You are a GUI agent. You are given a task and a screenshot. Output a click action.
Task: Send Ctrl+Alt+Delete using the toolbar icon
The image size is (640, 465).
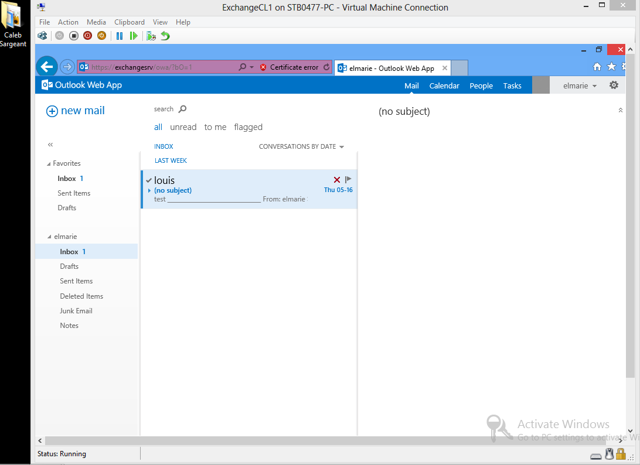coord(42,36)
